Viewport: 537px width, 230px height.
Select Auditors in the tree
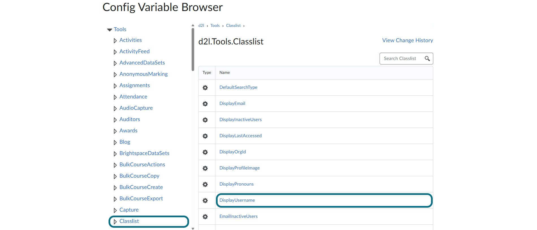[130, 119]
